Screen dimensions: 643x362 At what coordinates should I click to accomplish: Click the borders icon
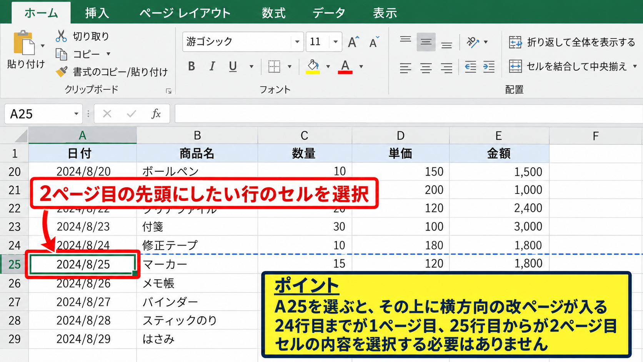[274, 66]
